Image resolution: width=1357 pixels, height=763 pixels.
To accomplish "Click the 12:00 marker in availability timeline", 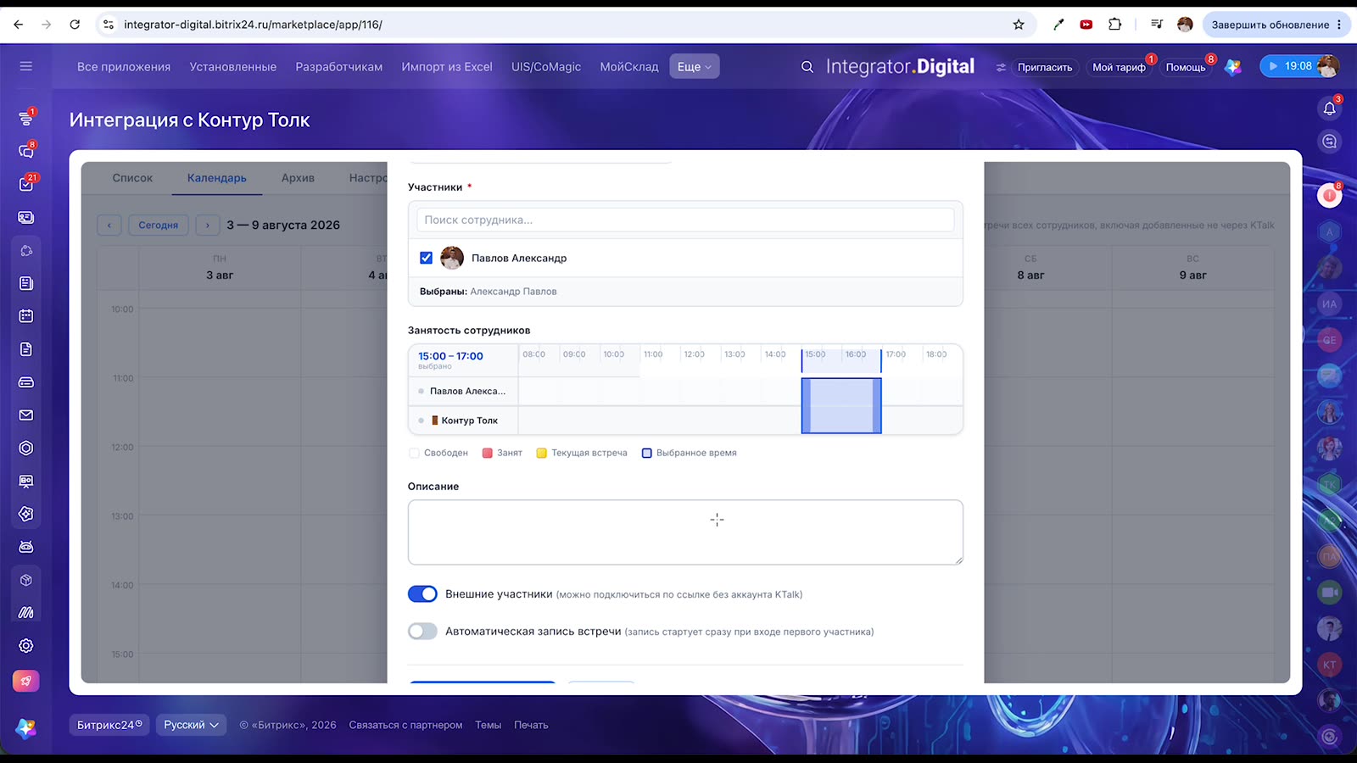I will 694,354.
